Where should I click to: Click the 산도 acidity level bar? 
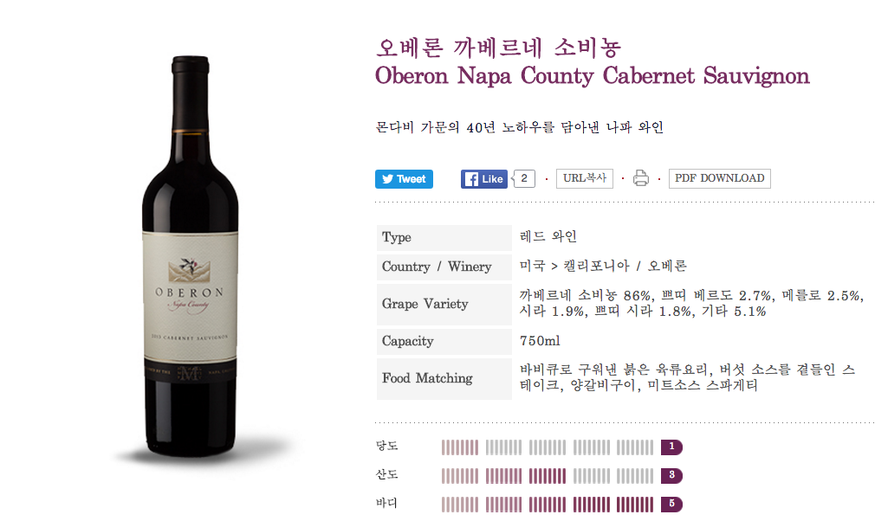pyautogui.click(x=547, y=476)
